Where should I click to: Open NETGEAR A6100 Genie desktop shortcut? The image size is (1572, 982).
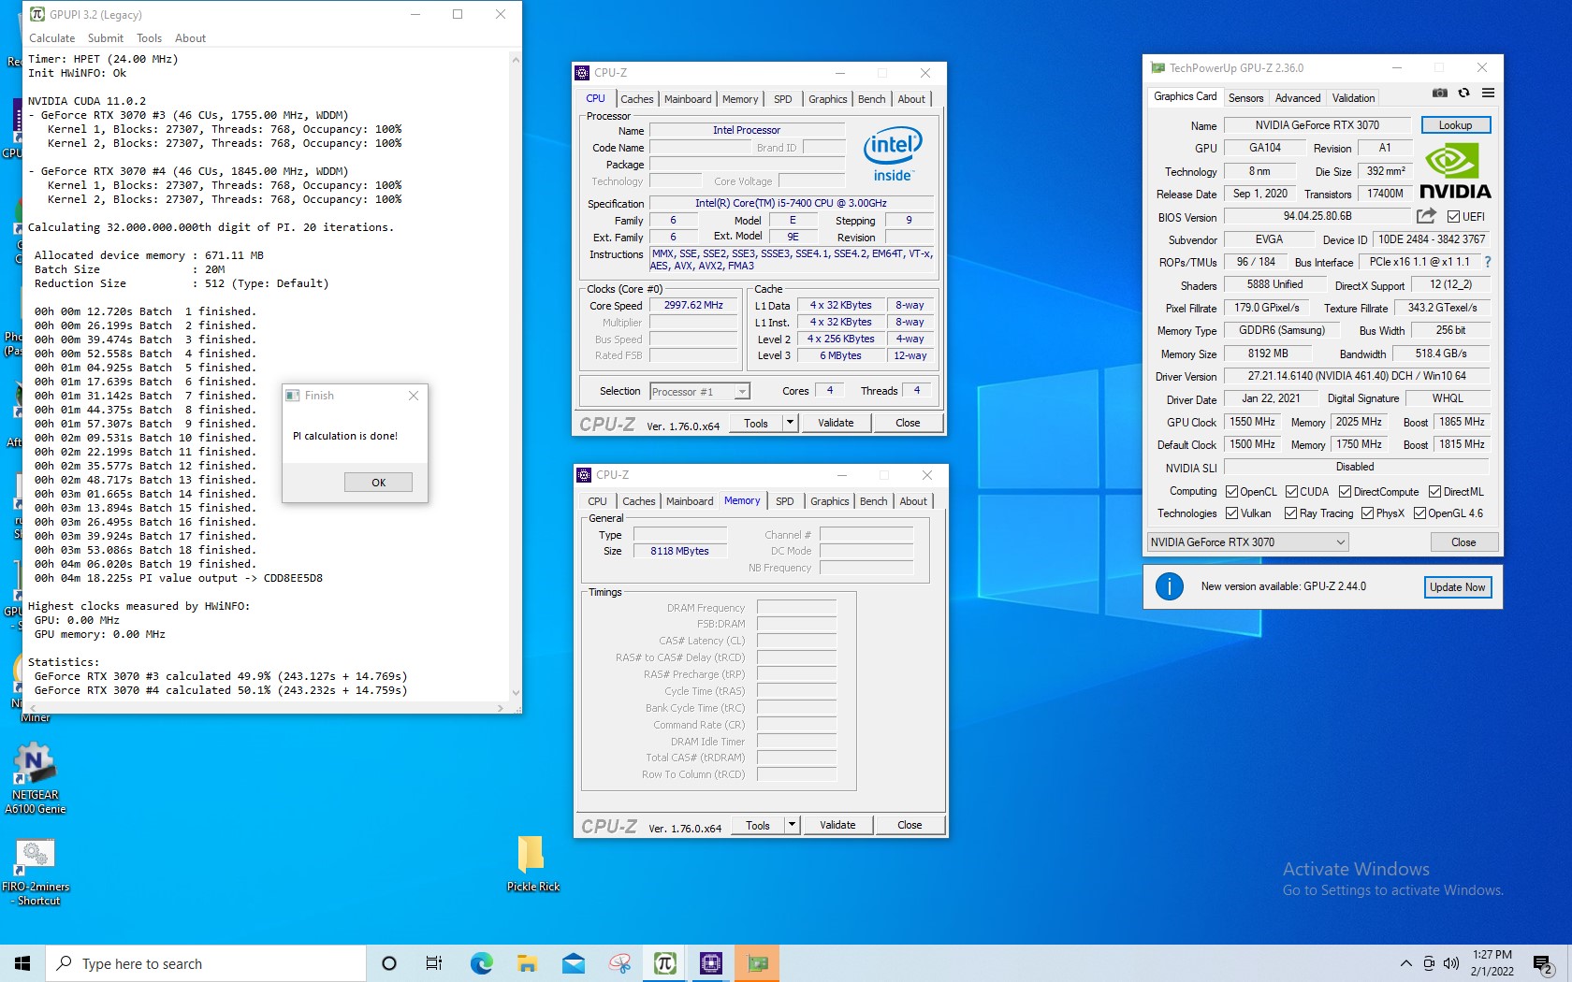35,778
